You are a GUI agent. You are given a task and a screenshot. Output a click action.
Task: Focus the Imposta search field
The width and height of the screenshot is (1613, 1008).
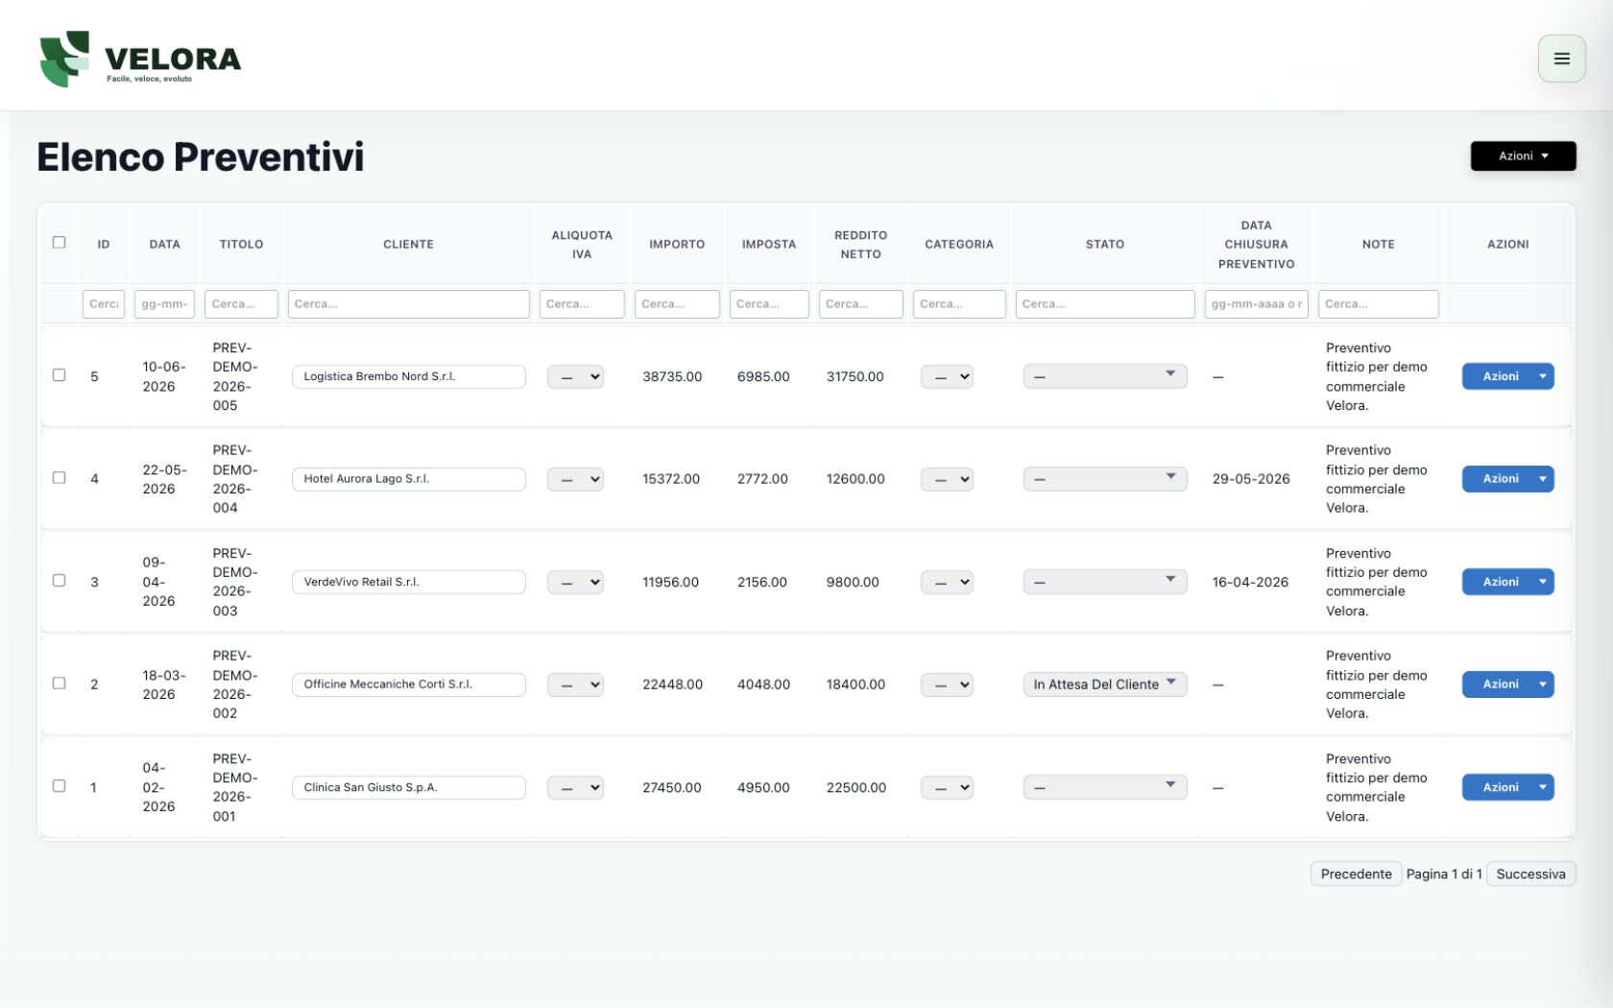point(769,304)
